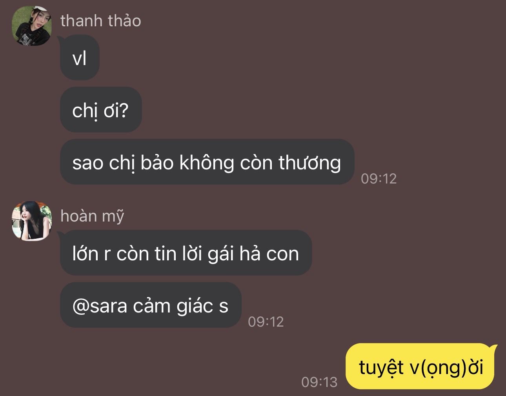Click the 09:12 timestamp beside the @sara message
Image resolution: width=506 pixels, height=396 pixels.
(266, 322)
